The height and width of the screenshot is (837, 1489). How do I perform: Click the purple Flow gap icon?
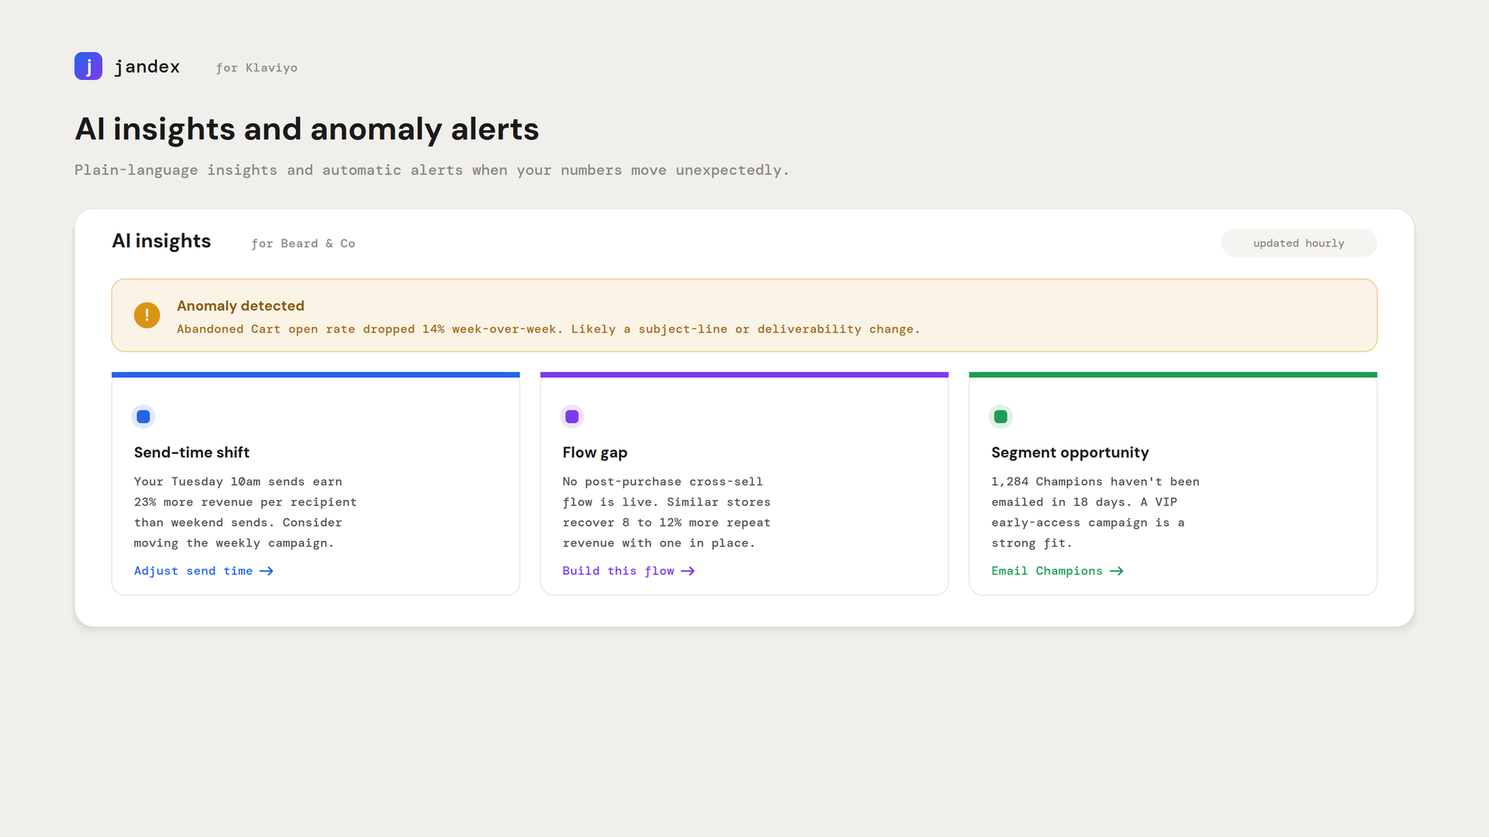tap(572, 417)
